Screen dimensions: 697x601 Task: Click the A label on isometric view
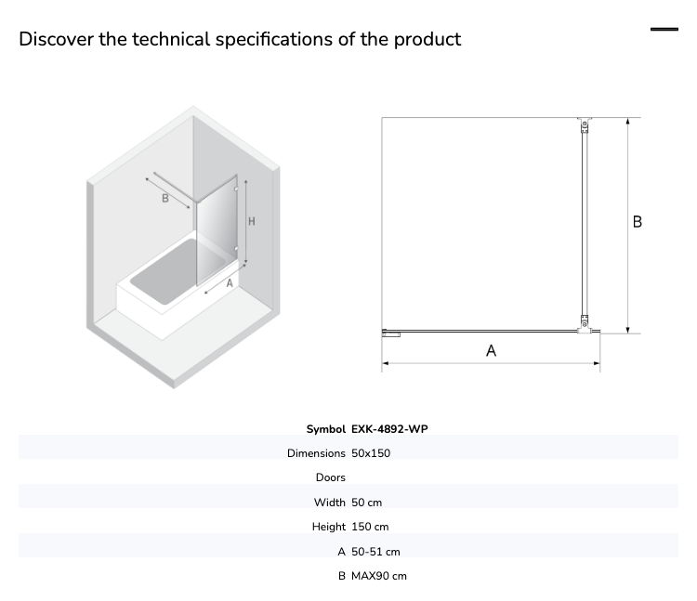[x=230, y=283]
